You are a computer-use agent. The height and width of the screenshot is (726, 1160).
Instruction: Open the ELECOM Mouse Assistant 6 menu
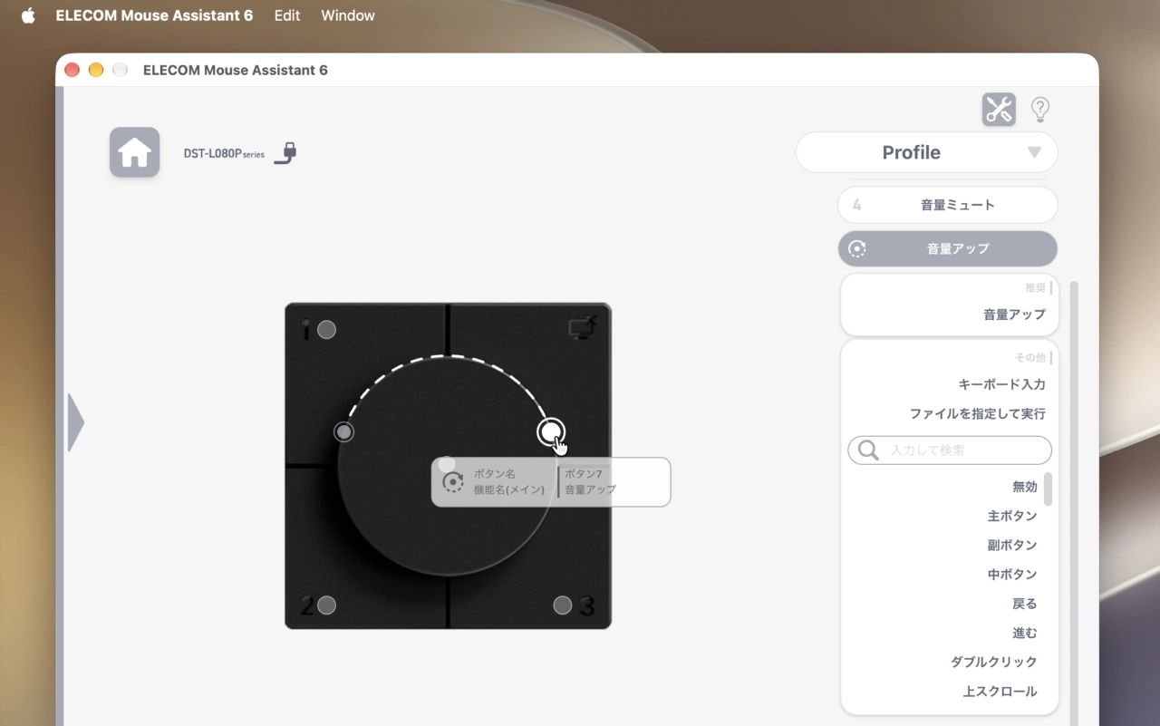[154, 15]
